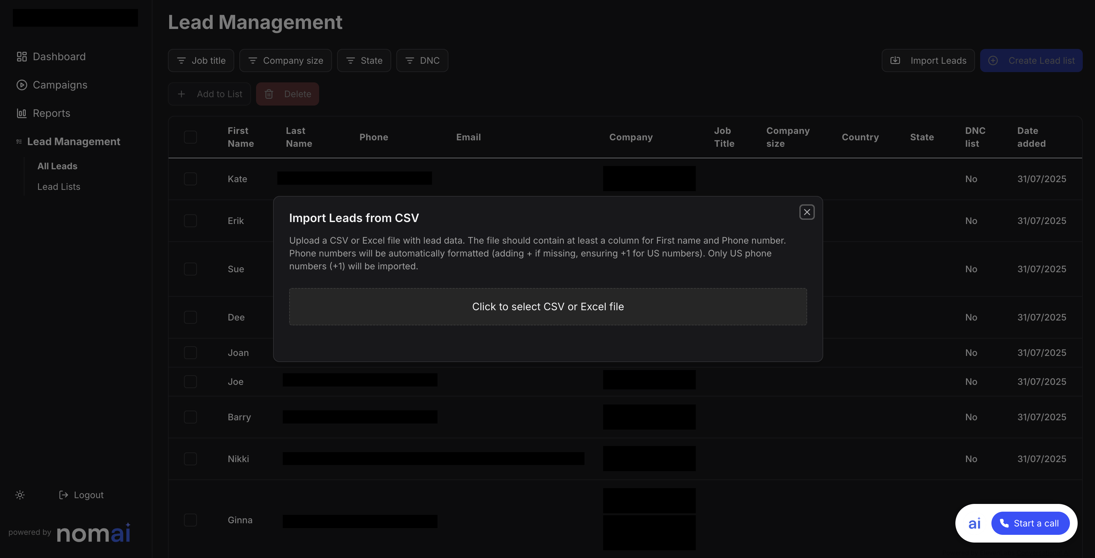Click the Logout arrow icon
1095x558 pixels.
tap(63, 495)
